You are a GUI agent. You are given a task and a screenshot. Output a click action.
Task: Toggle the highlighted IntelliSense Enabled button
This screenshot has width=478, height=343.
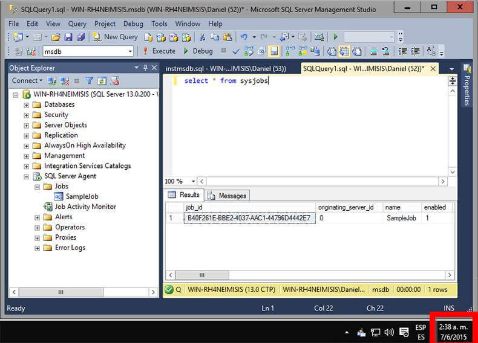[273, 51]
